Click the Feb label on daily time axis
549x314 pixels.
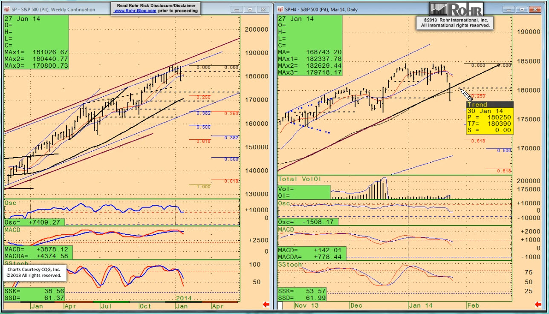click(x=473, y=305)
